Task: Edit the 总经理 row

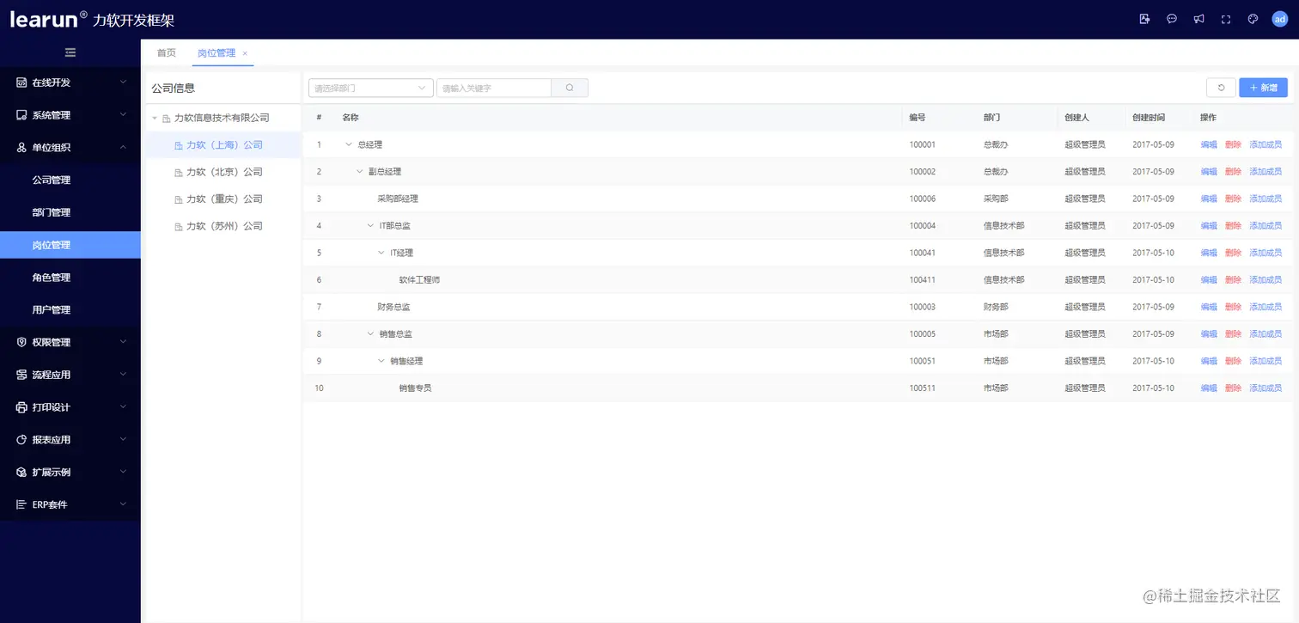Action: coord(1209,145)
